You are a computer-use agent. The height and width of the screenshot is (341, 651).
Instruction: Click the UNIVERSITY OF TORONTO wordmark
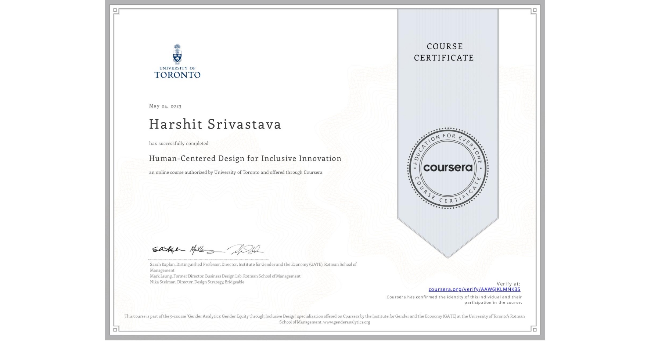coord(177,72)
